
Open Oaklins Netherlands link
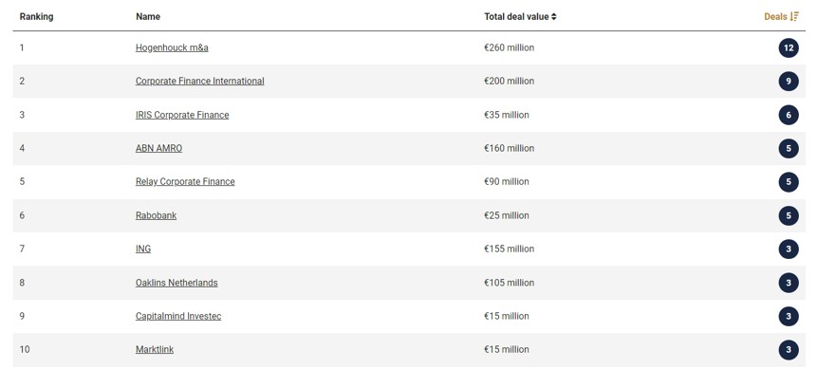tap(176, 283)
